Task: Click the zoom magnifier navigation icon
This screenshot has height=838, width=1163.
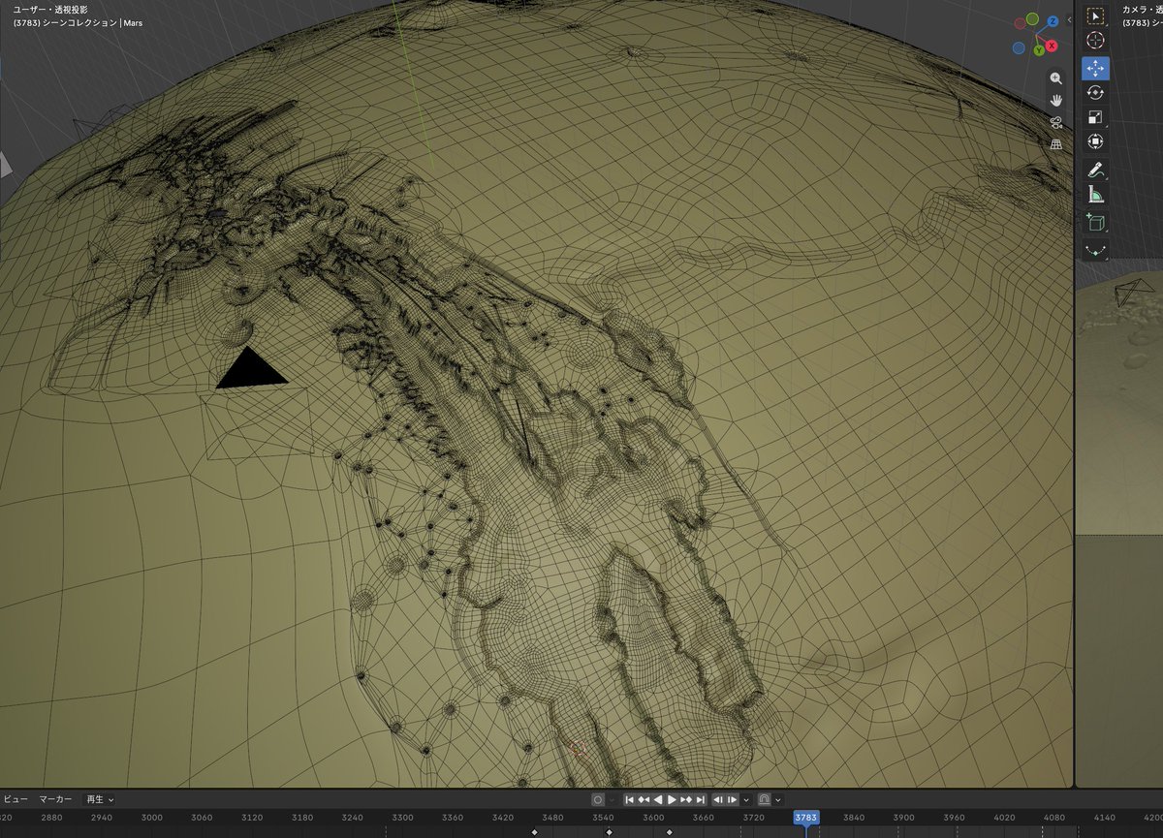Action: (1055, 78)
